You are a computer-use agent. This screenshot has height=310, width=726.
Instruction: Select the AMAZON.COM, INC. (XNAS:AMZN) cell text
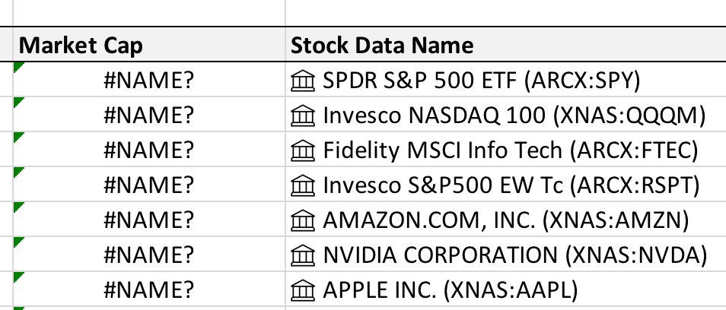(505, 220)
